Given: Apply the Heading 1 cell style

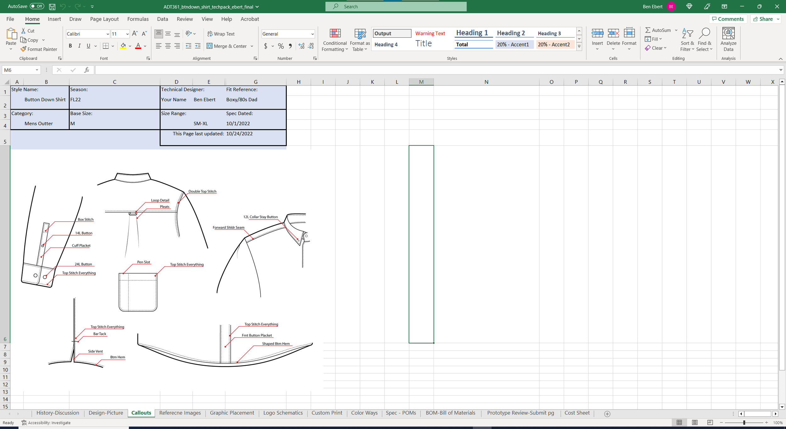Looking at the screenshot, I should pos(472,33).
